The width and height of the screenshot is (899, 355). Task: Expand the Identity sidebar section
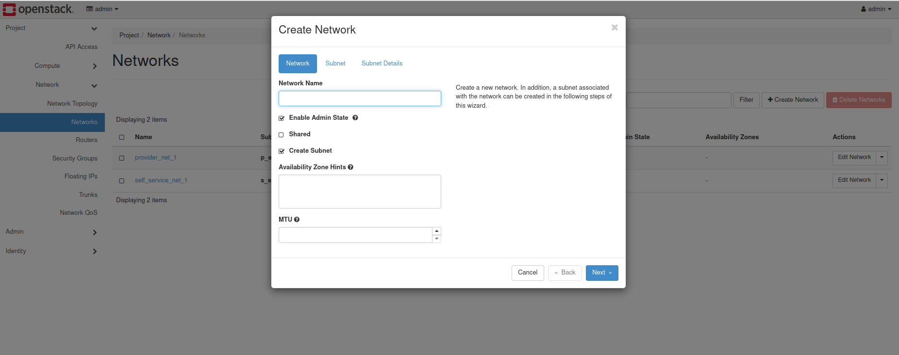pyautogui.click(x=51, y=251)
